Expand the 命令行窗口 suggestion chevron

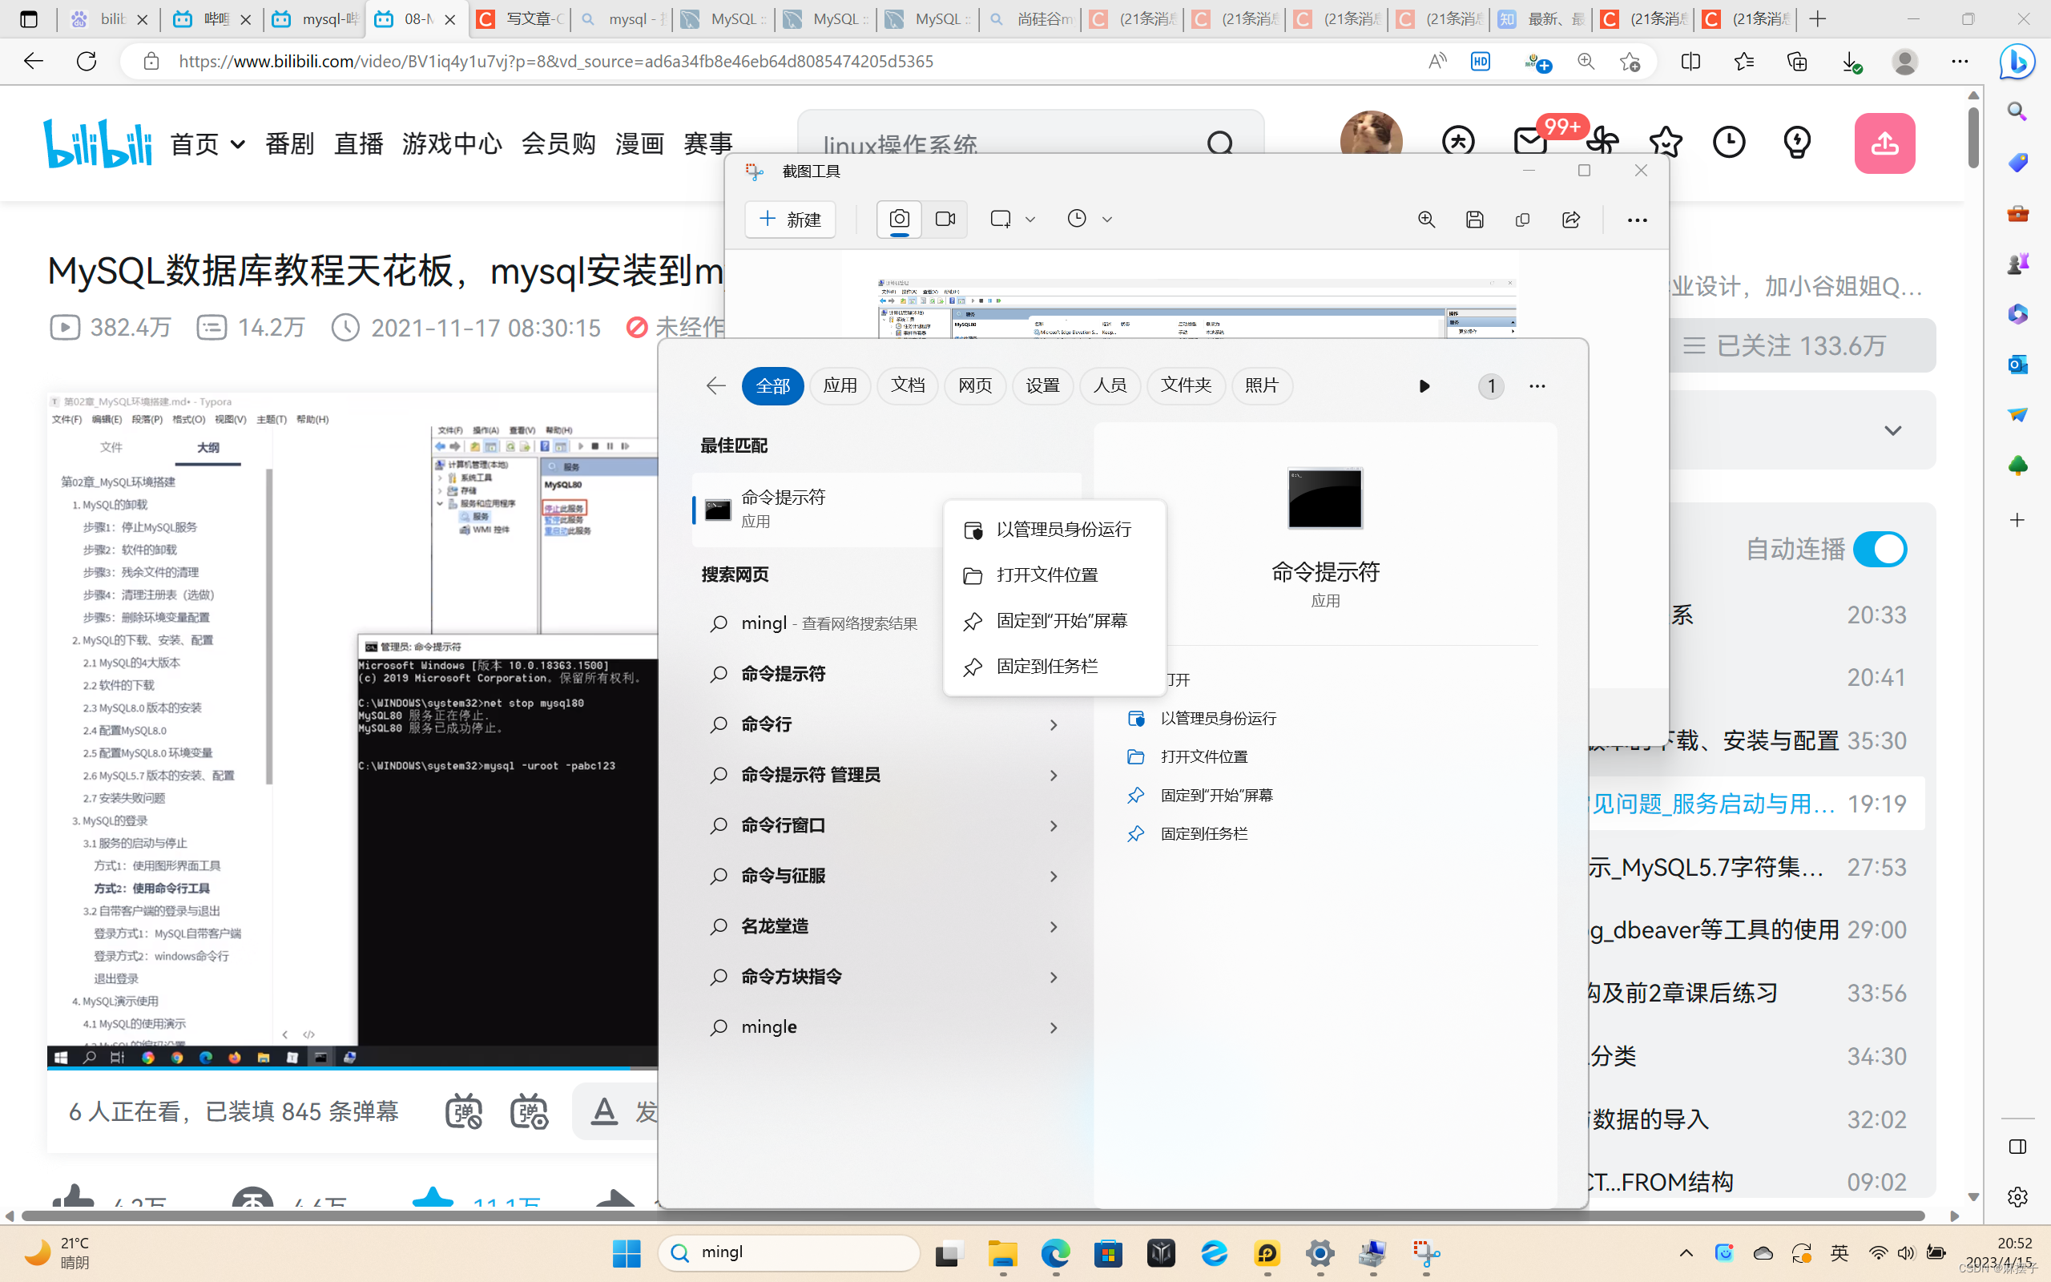(1053, 827)
